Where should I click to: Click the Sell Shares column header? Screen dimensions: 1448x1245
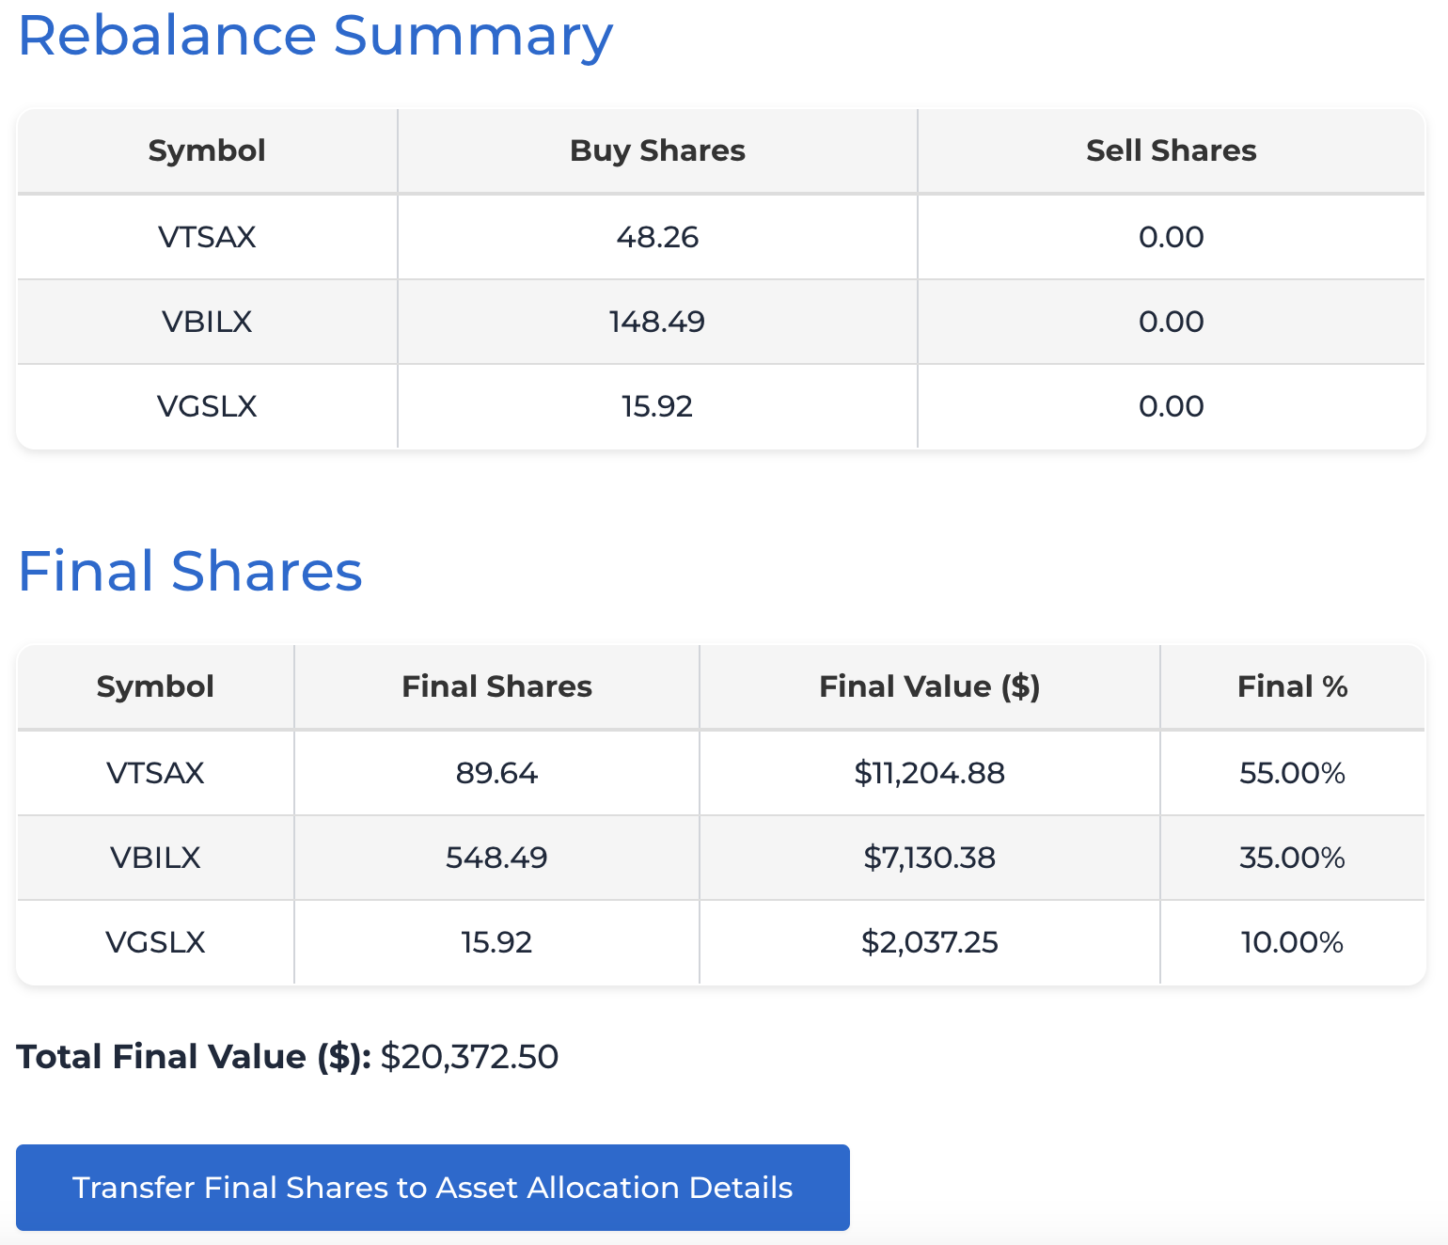(x=1171, y=150)
